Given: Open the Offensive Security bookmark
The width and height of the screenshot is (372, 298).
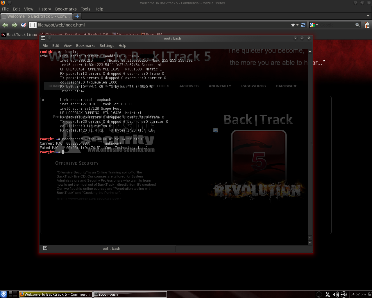Looking at the screenshot, I should (60, 35).
